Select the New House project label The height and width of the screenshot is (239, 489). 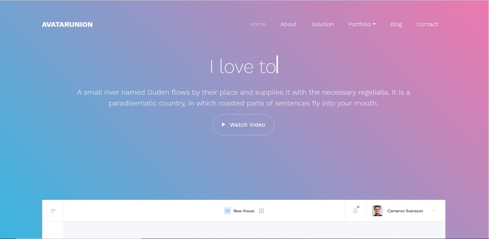244,211
